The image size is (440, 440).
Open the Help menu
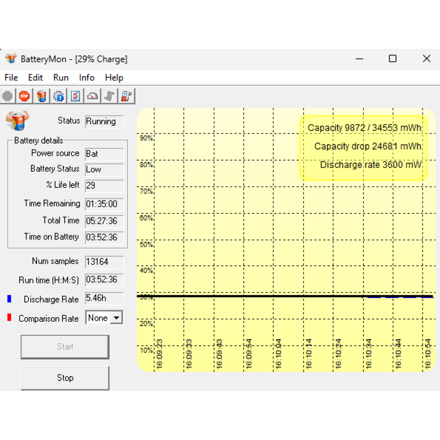point(114,78)
